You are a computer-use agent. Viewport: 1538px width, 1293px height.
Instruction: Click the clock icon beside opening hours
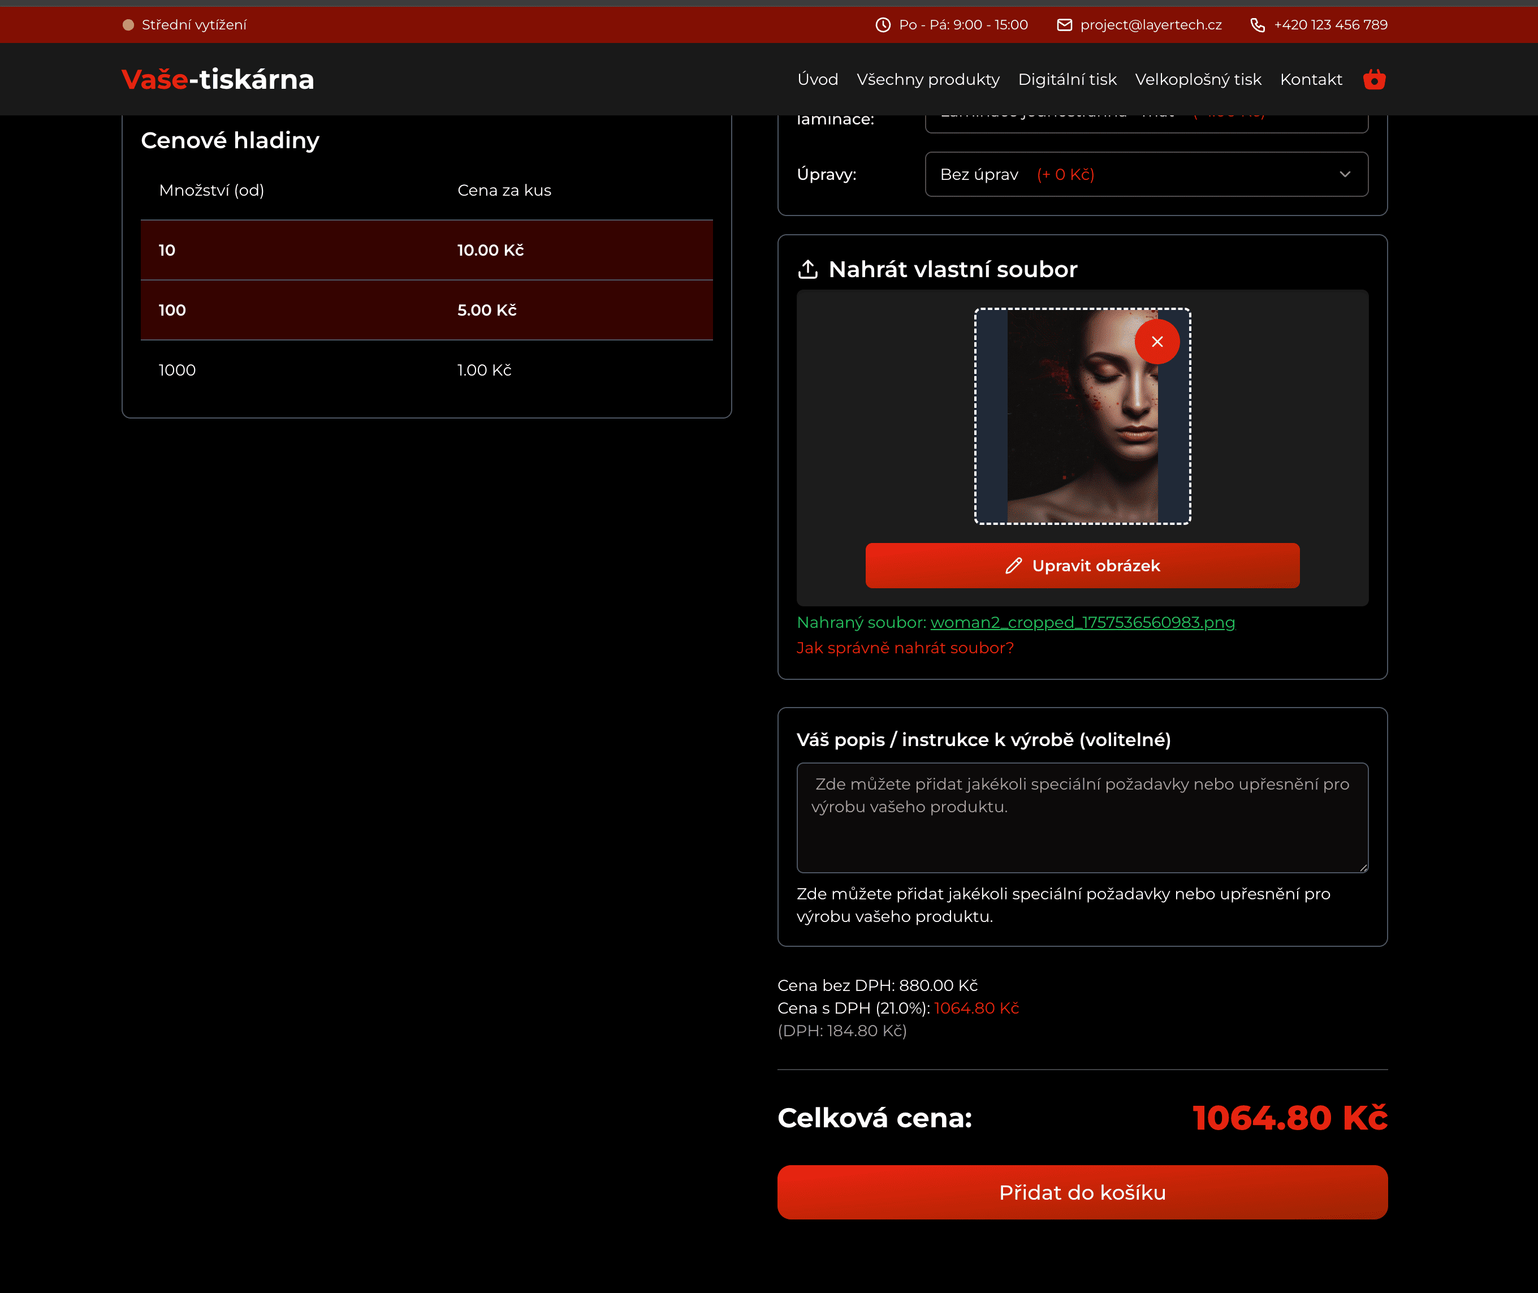click(x=883, y=25)
